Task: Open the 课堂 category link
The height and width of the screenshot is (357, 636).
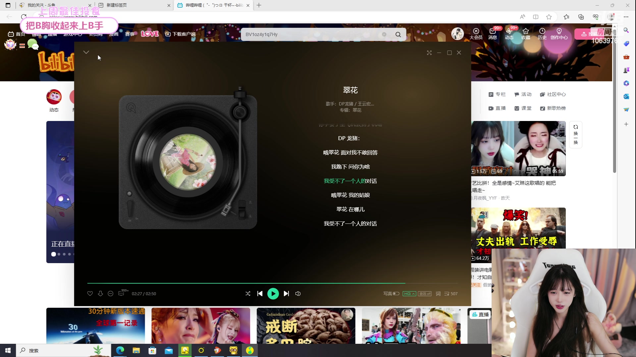Action: click(x=523, y=108)
